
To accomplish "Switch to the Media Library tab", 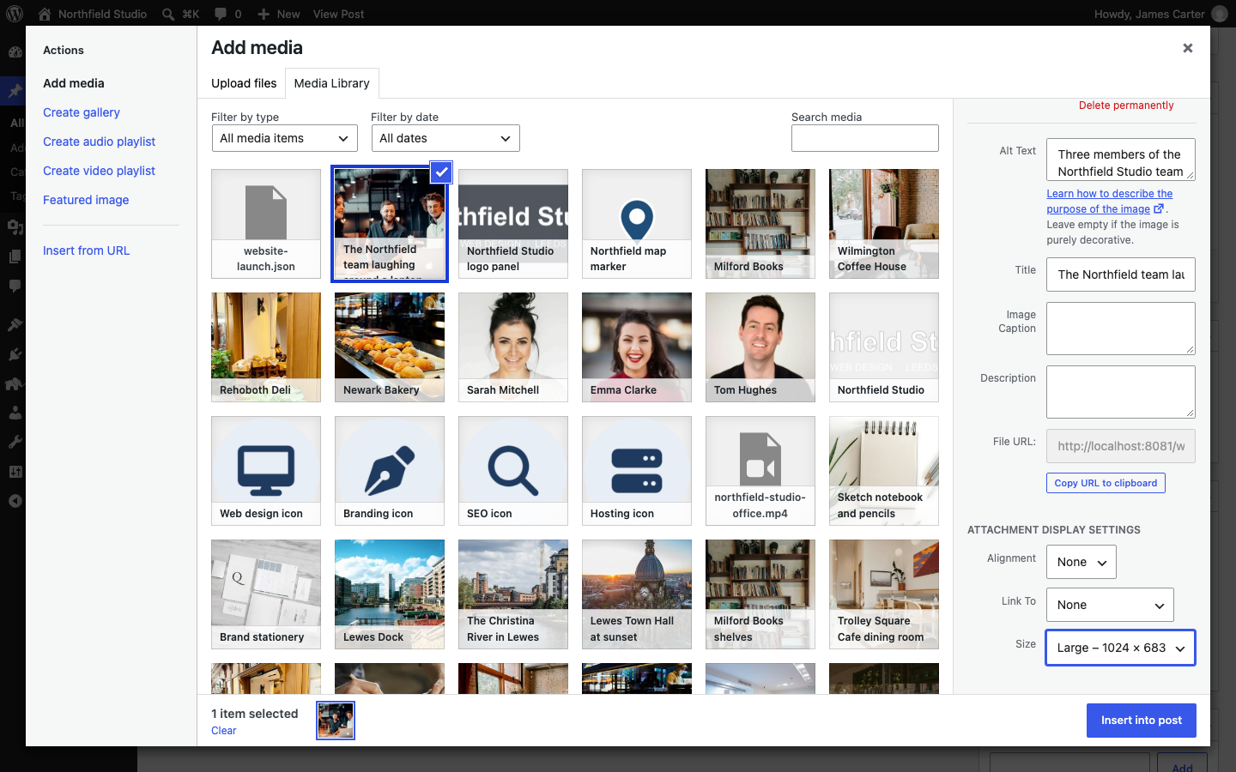I will [332, 83].
